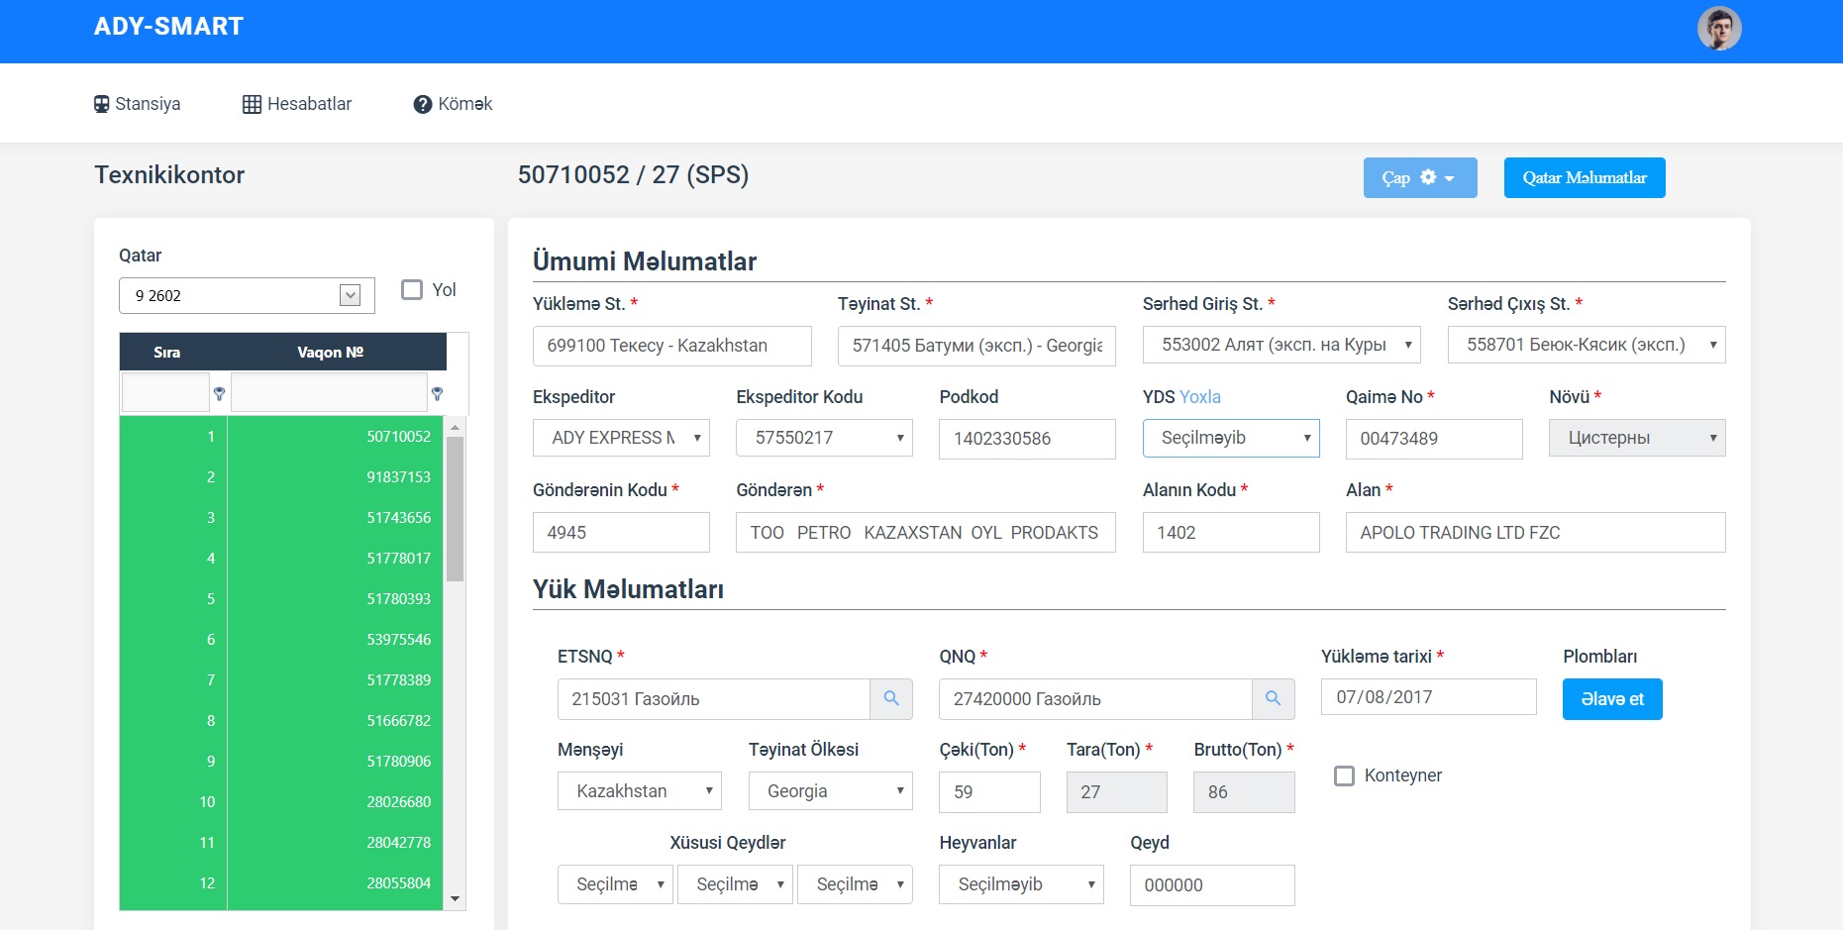The height and width of the screenshot is (930, 1843).
Task: Click the QNQ search magnifier icon
Action: pyautogui.click(x=1273, y=699)
